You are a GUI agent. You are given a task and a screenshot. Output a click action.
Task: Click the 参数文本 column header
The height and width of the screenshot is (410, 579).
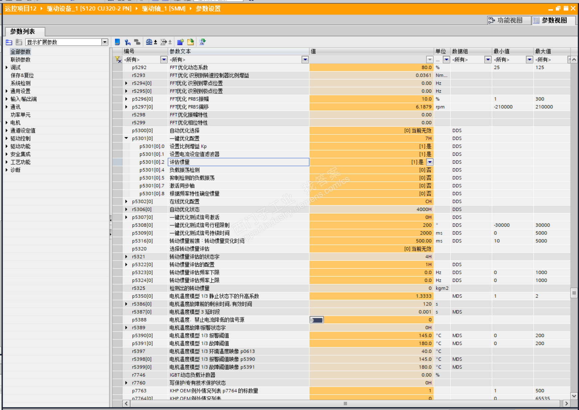pyautogui.click(x=239, y=51)
